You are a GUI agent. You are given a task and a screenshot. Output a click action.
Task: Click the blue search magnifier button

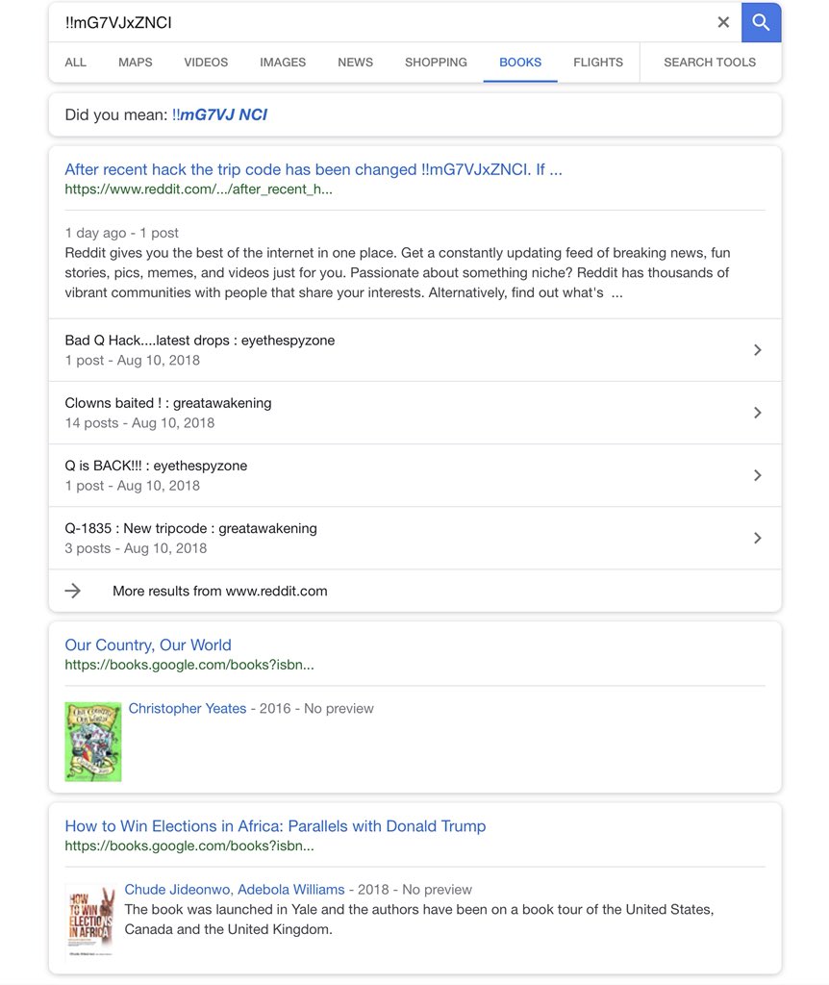click(761, 22)
